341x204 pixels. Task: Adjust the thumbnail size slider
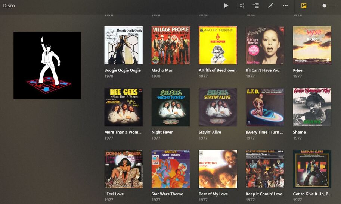point(324,6)
